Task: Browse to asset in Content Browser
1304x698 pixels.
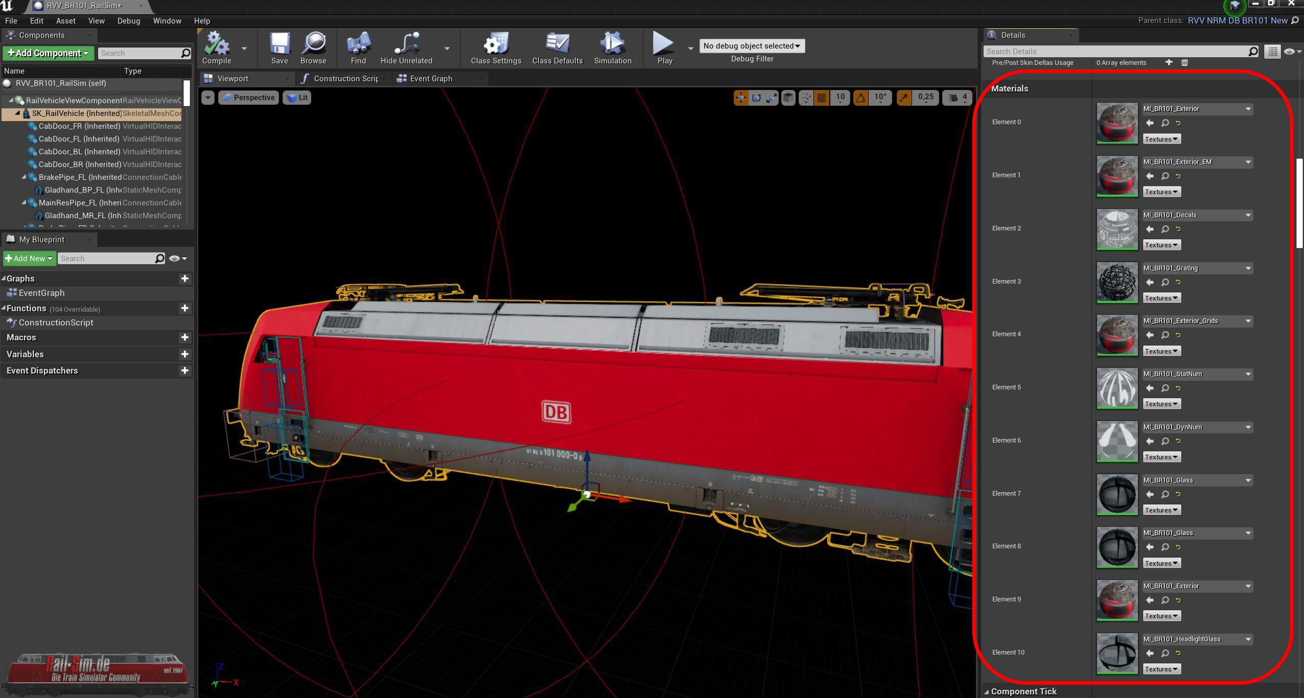Action: 313,48
